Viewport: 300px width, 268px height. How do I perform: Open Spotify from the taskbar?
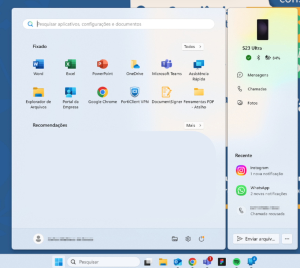(x=237, y=262)
